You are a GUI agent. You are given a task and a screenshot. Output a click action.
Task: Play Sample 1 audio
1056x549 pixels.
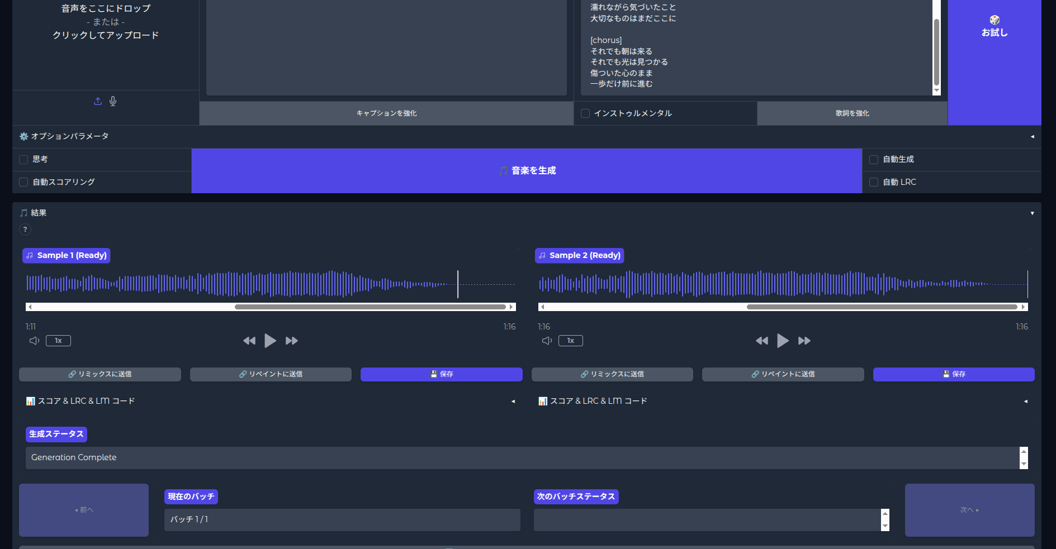270,340
